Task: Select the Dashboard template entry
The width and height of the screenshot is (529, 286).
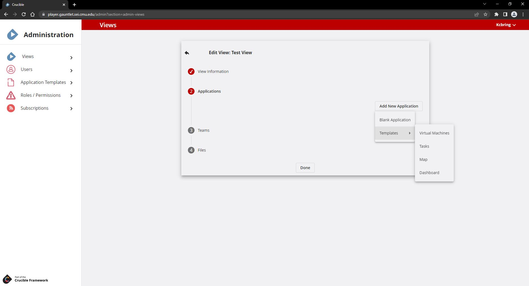Action: 429,172
